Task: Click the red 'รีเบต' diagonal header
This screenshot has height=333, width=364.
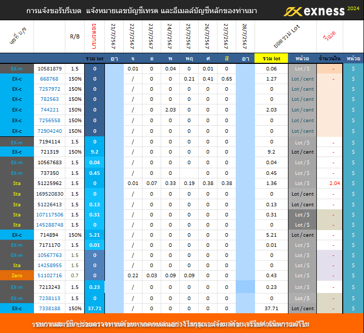Action: pyautogui.click(x=330, y=36)
